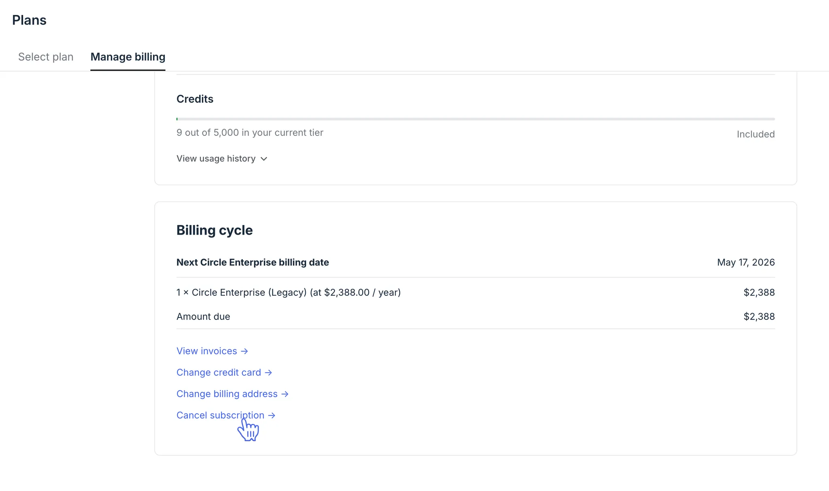Click the Plans page heading
This screenshot has width=829, height=491.
29,20
